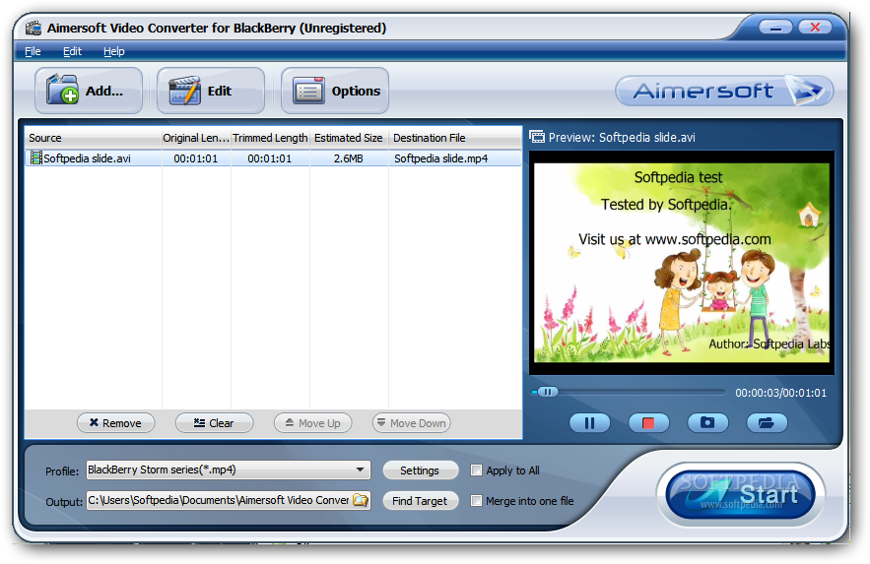Browse output folder icon in Output field

361,500
